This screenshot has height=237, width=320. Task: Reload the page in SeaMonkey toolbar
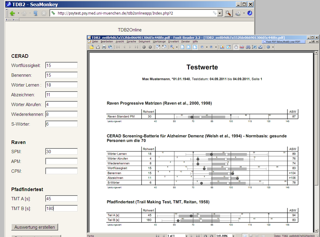[36, 13]
